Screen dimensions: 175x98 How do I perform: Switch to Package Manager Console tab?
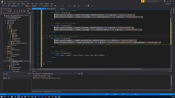[49, 92]
